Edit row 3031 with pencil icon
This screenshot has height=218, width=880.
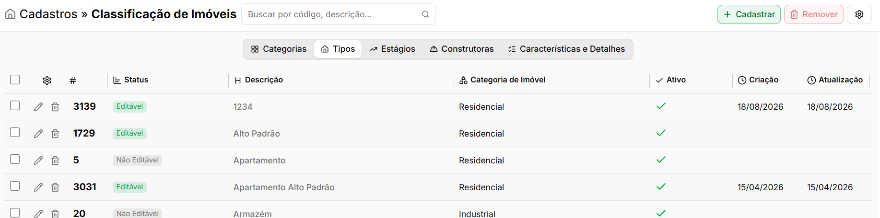(x=38, y=187)
